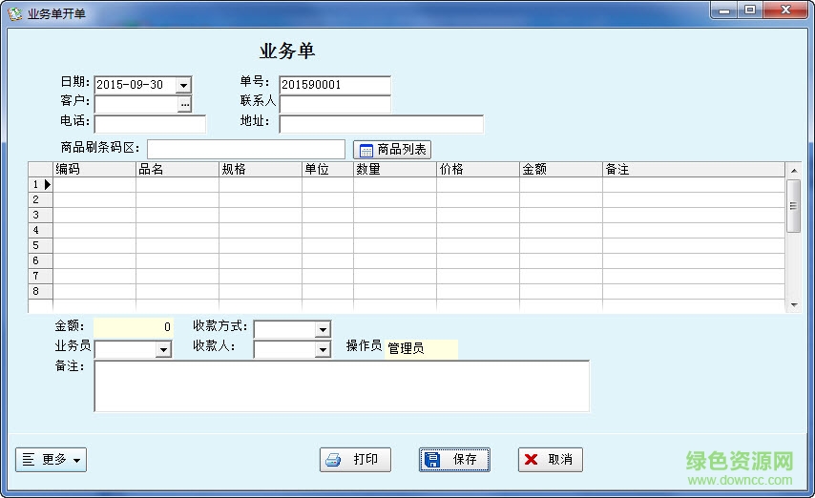Open the 日期 date dropdown arrow
This screenshot has width=815, height=498.
[x=183, y=85]
